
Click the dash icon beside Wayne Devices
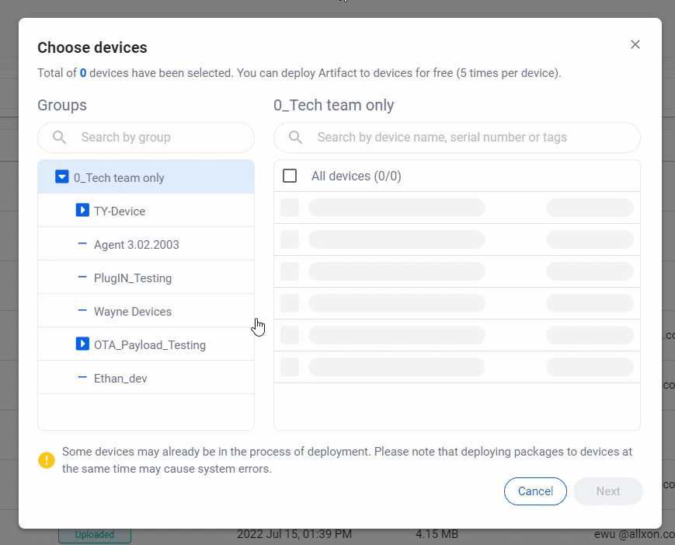(82, 310)
